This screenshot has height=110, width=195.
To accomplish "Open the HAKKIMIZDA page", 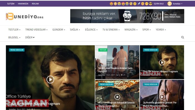I will pos(23,4).
